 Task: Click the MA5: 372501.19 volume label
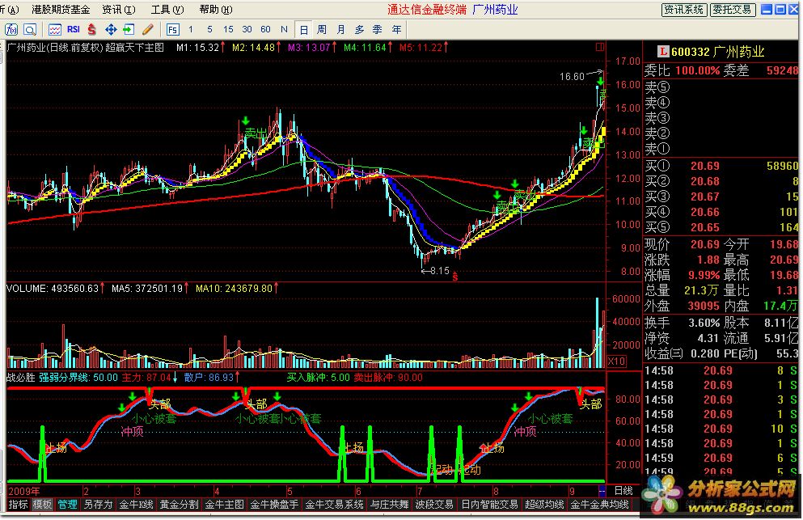[x=150, y=289]
